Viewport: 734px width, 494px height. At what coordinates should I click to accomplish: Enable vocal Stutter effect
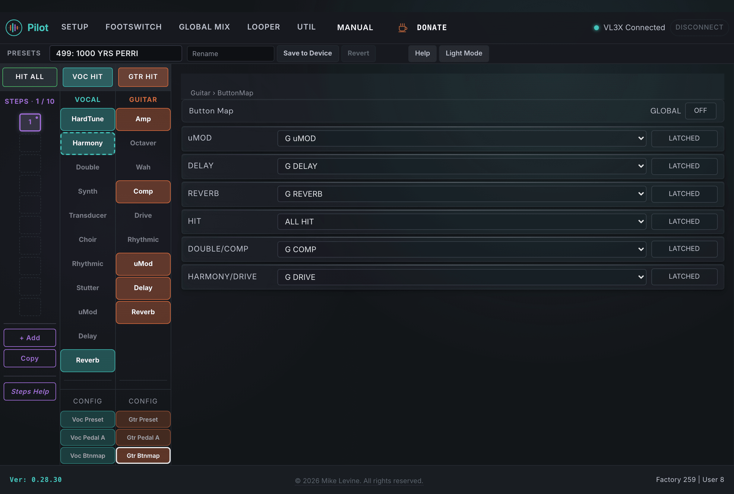click(x=87, y=288)
